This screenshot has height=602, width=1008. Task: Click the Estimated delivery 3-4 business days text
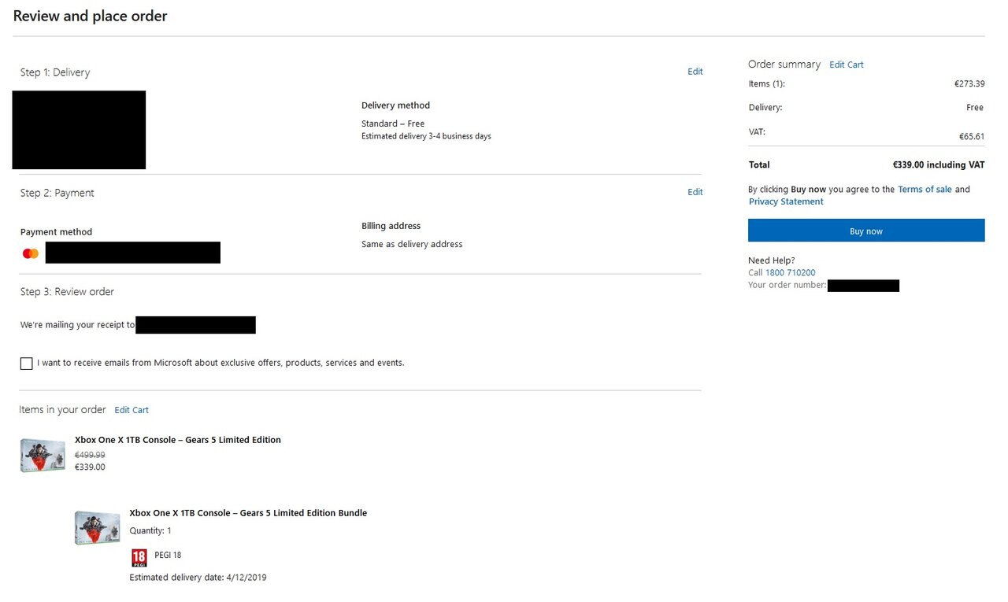pyautogui.click(x=426, y=136)
